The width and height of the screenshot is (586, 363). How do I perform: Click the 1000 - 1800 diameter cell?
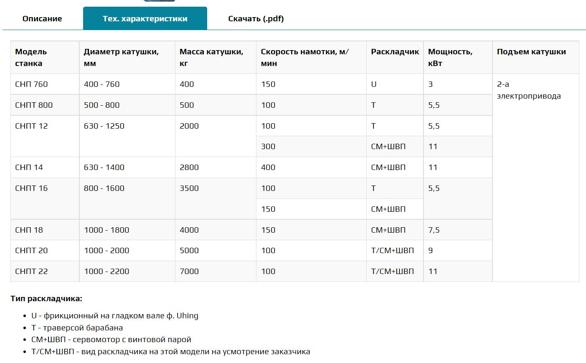tap(107, 230)
